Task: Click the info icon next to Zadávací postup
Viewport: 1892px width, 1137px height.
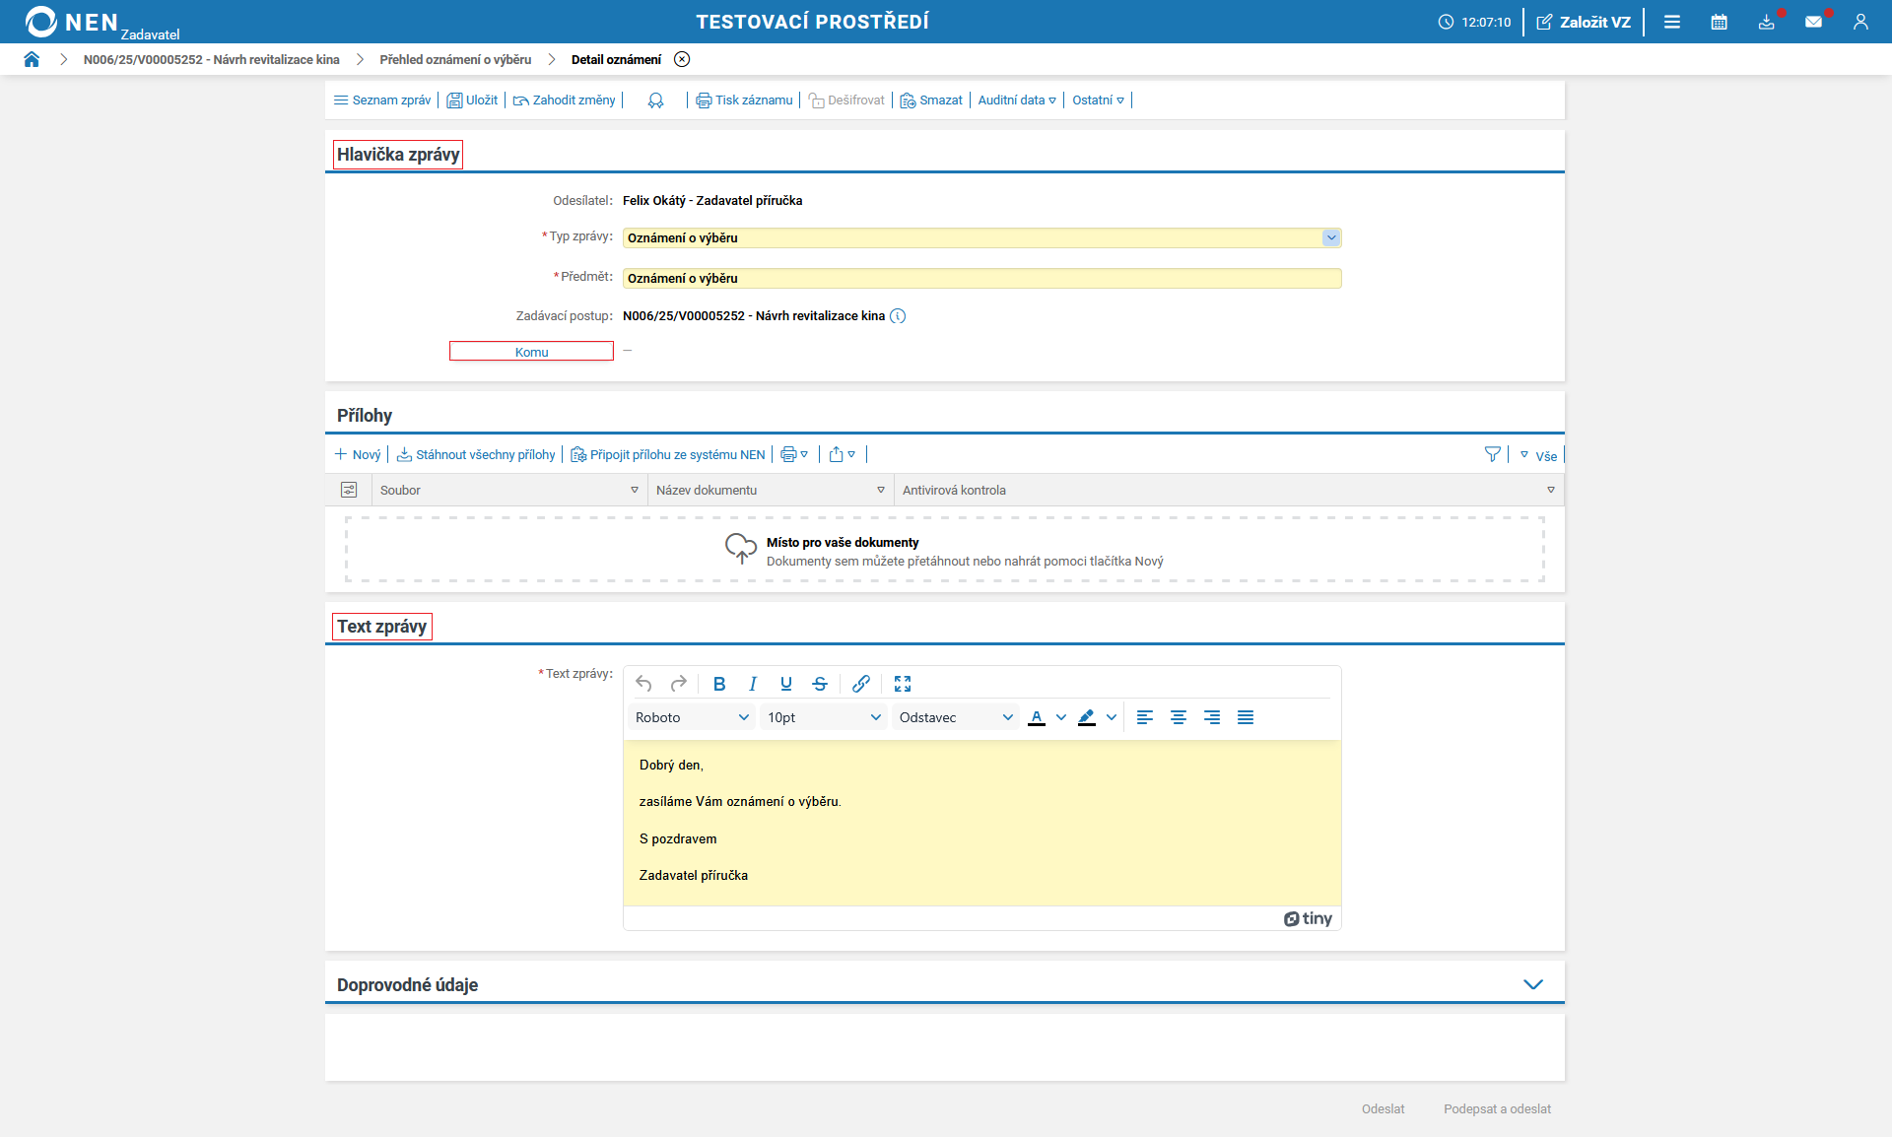Action: [898, 316]
